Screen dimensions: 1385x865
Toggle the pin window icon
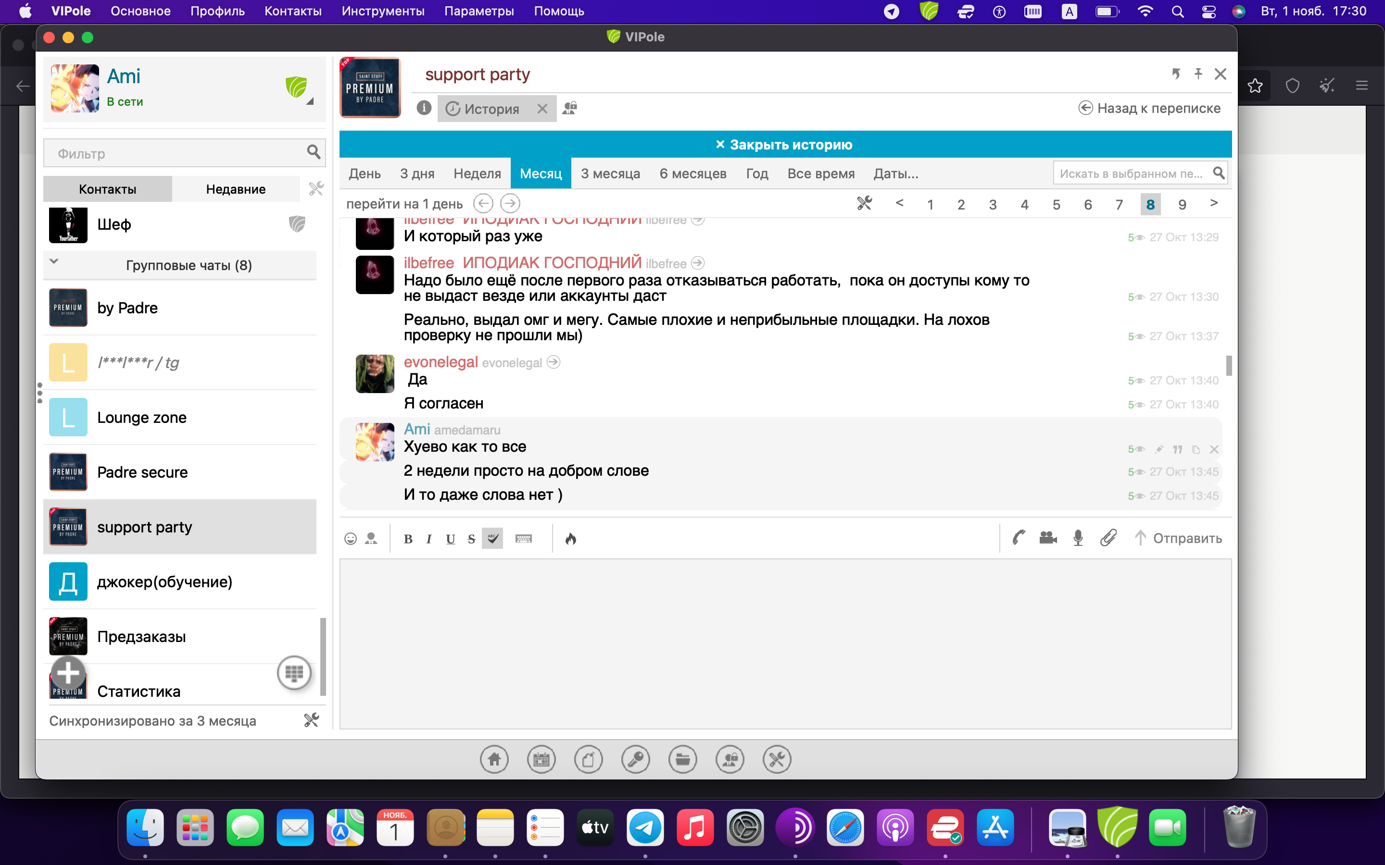coord(1198,74)
